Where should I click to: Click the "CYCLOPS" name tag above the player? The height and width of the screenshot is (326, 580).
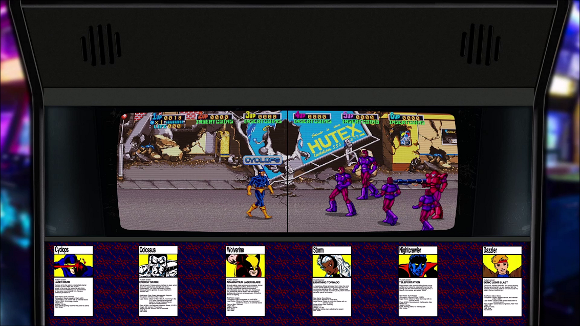(x=263, y=160)
